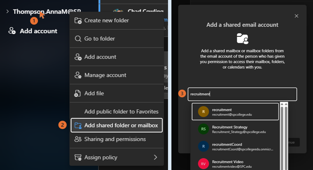This screenshot has width=313, height=170.
Task: Expand the Thompson.AnnaM account tree
Action: (7, 11)
